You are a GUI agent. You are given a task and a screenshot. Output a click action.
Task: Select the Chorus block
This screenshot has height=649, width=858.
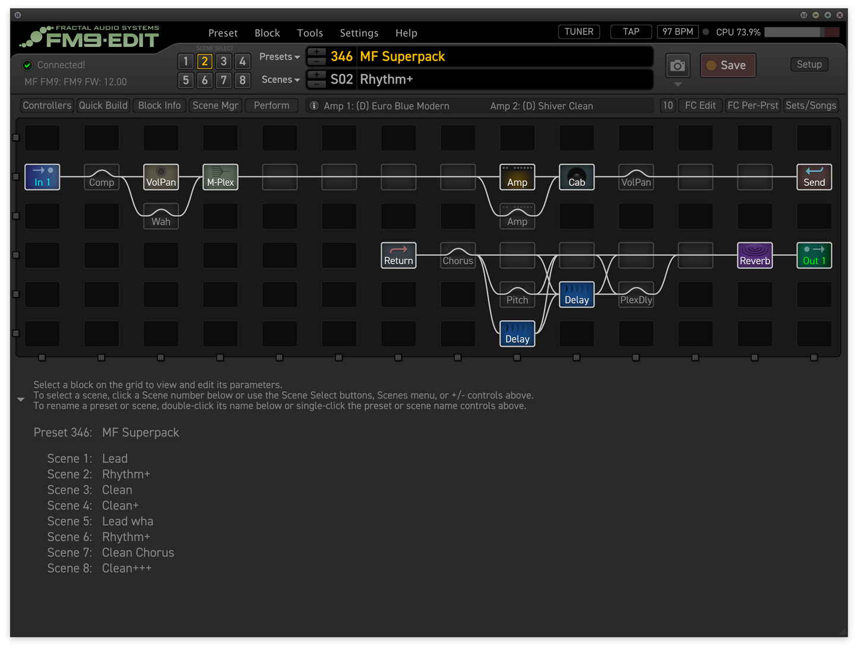(x=458, y=255)
